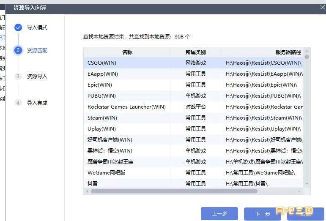Click 对战平台 category in the Rockstar row

click(x=196, y=107)
